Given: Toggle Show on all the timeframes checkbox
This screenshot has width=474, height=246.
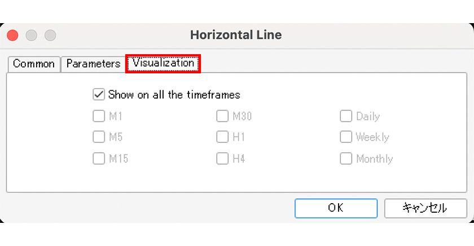Looking at the screenshot, I should (99, 95).
